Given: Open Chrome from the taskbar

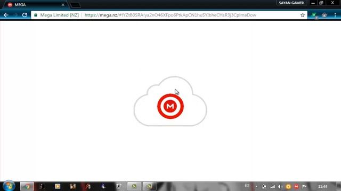Looking at the screenshot, I should pyautogui.click(x=27, y=186).
